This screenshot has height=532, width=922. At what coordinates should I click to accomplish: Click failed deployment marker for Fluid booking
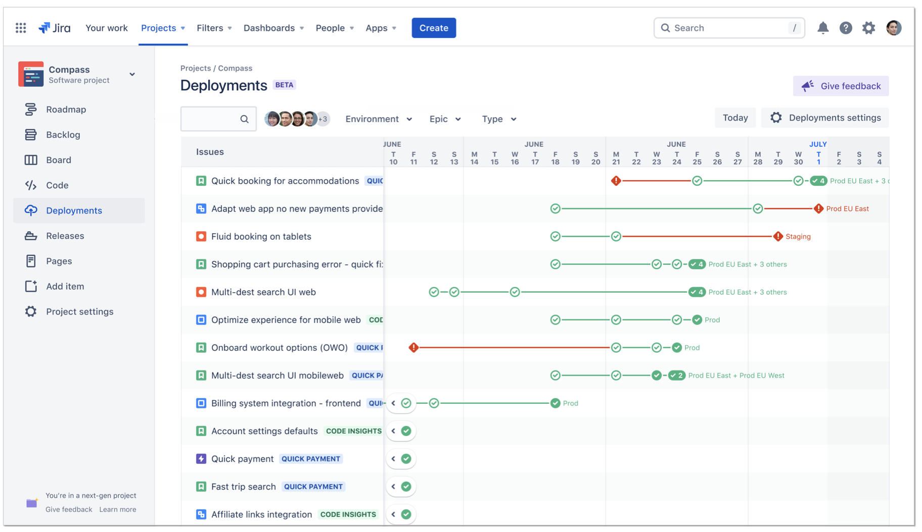tap(778, 236)
